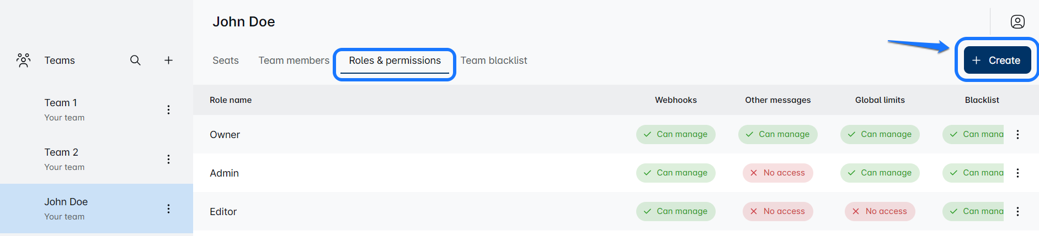Image resolution: width=1039 pixels, height=236 pixels.
Task: Click the Teams people icon
Action: [x=23, y=61]
